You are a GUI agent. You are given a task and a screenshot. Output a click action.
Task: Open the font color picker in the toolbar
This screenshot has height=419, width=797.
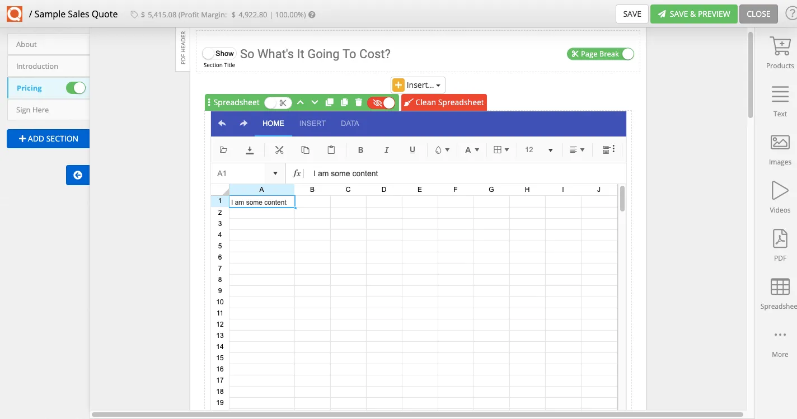[472, 149]
